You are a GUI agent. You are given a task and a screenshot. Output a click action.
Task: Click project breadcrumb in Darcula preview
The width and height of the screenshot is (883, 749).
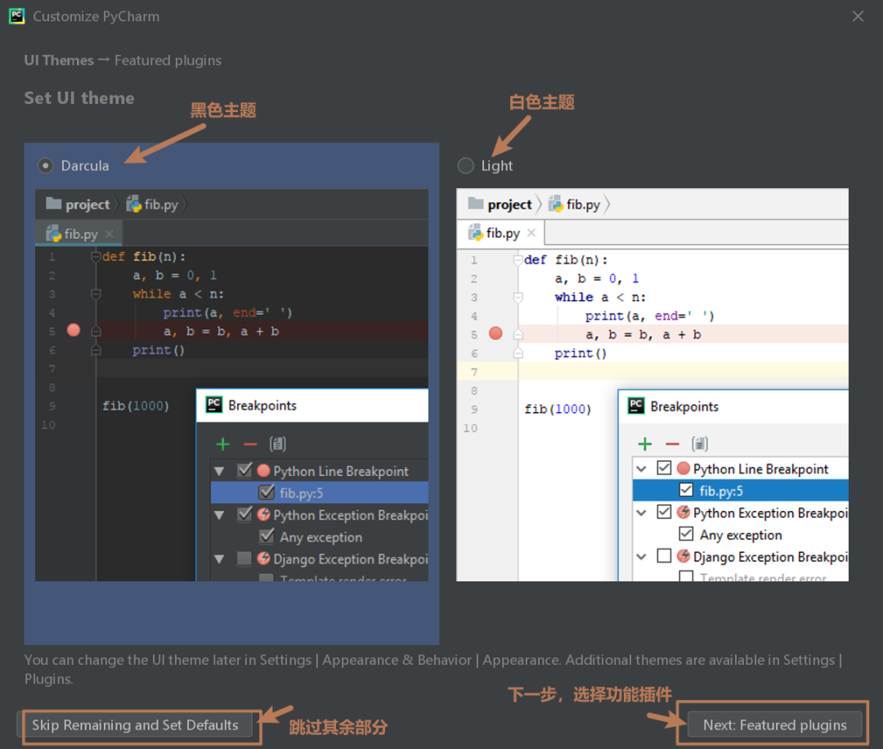click(78, 204)
